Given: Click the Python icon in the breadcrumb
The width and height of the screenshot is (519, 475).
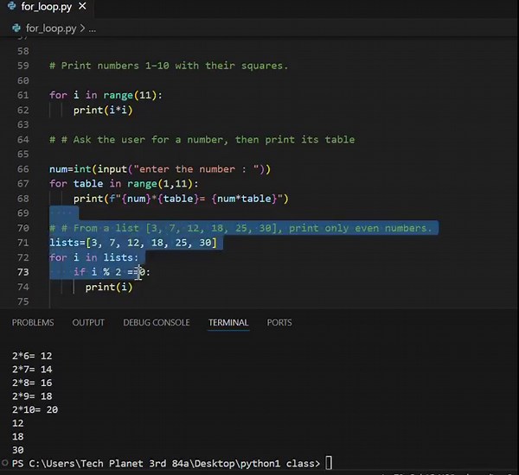Looking at the screenshot, I should pyautogui.click(x=16, y=28).
